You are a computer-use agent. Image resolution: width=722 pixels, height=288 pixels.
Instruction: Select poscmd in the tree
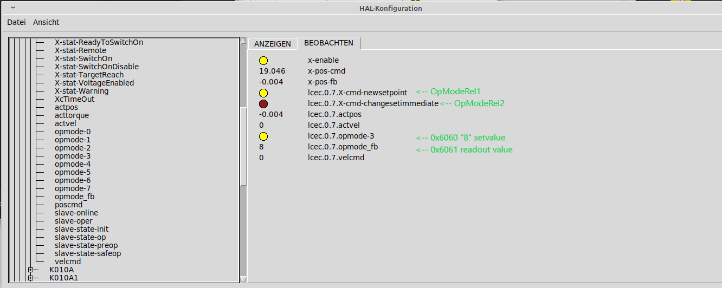click(x=69, y=205)
